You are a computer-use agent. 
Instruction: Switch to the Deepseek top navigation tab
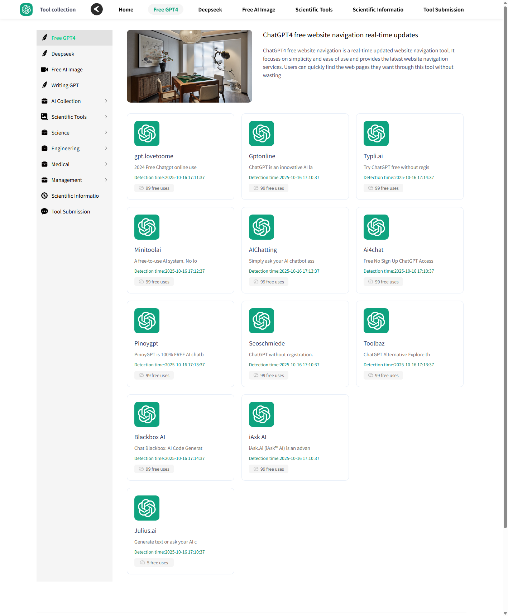[210, 10]
